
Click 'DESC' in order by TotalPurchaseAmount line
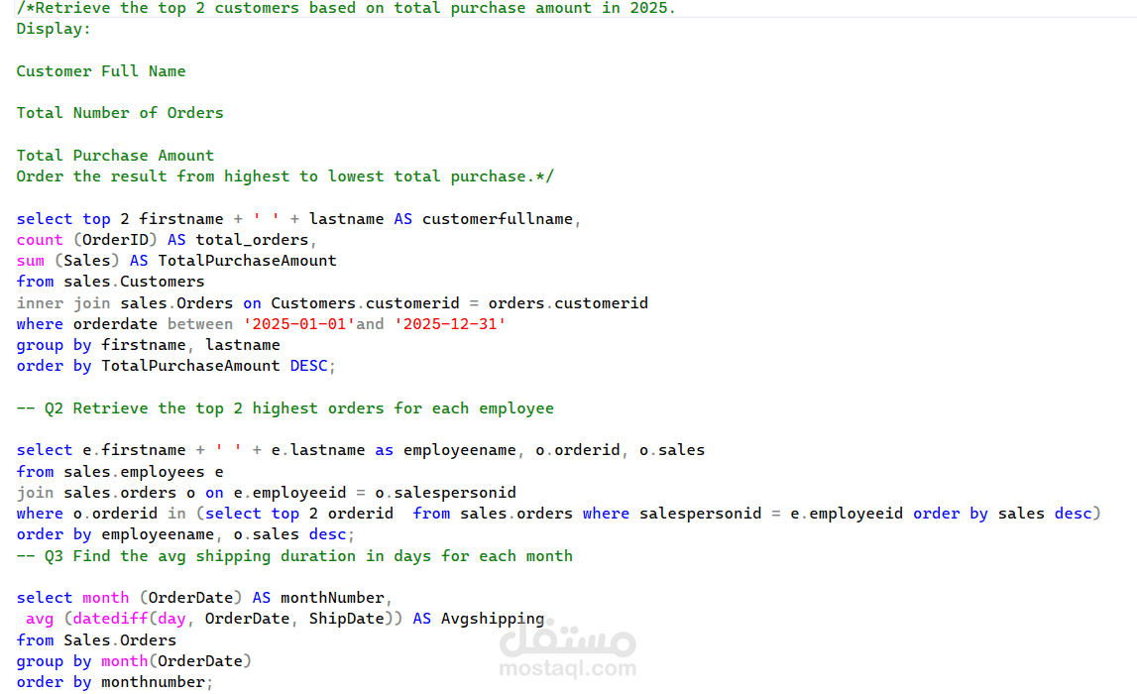click(309, 366)
